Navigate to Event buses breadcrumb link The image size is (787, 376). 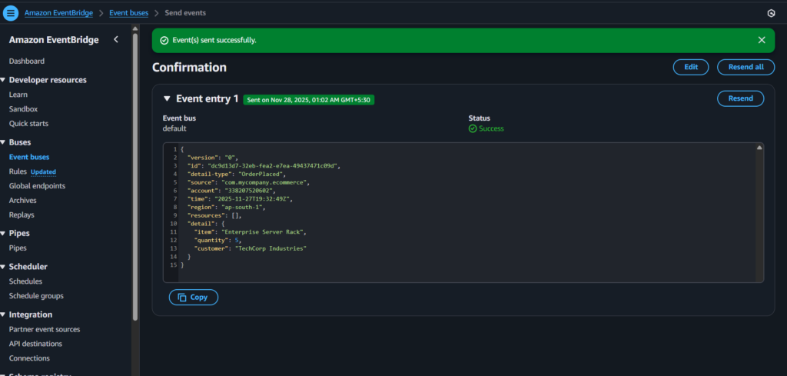[x=129, y=13]
